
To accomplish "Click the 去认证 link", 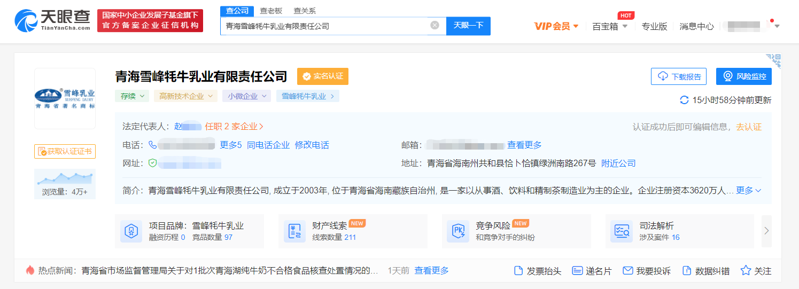I will tap(749, 127).
